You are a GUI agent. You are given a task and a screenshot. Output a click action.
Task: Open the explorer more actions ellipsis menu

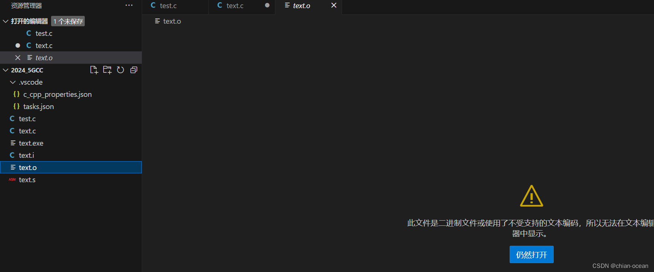pos(129,6)
